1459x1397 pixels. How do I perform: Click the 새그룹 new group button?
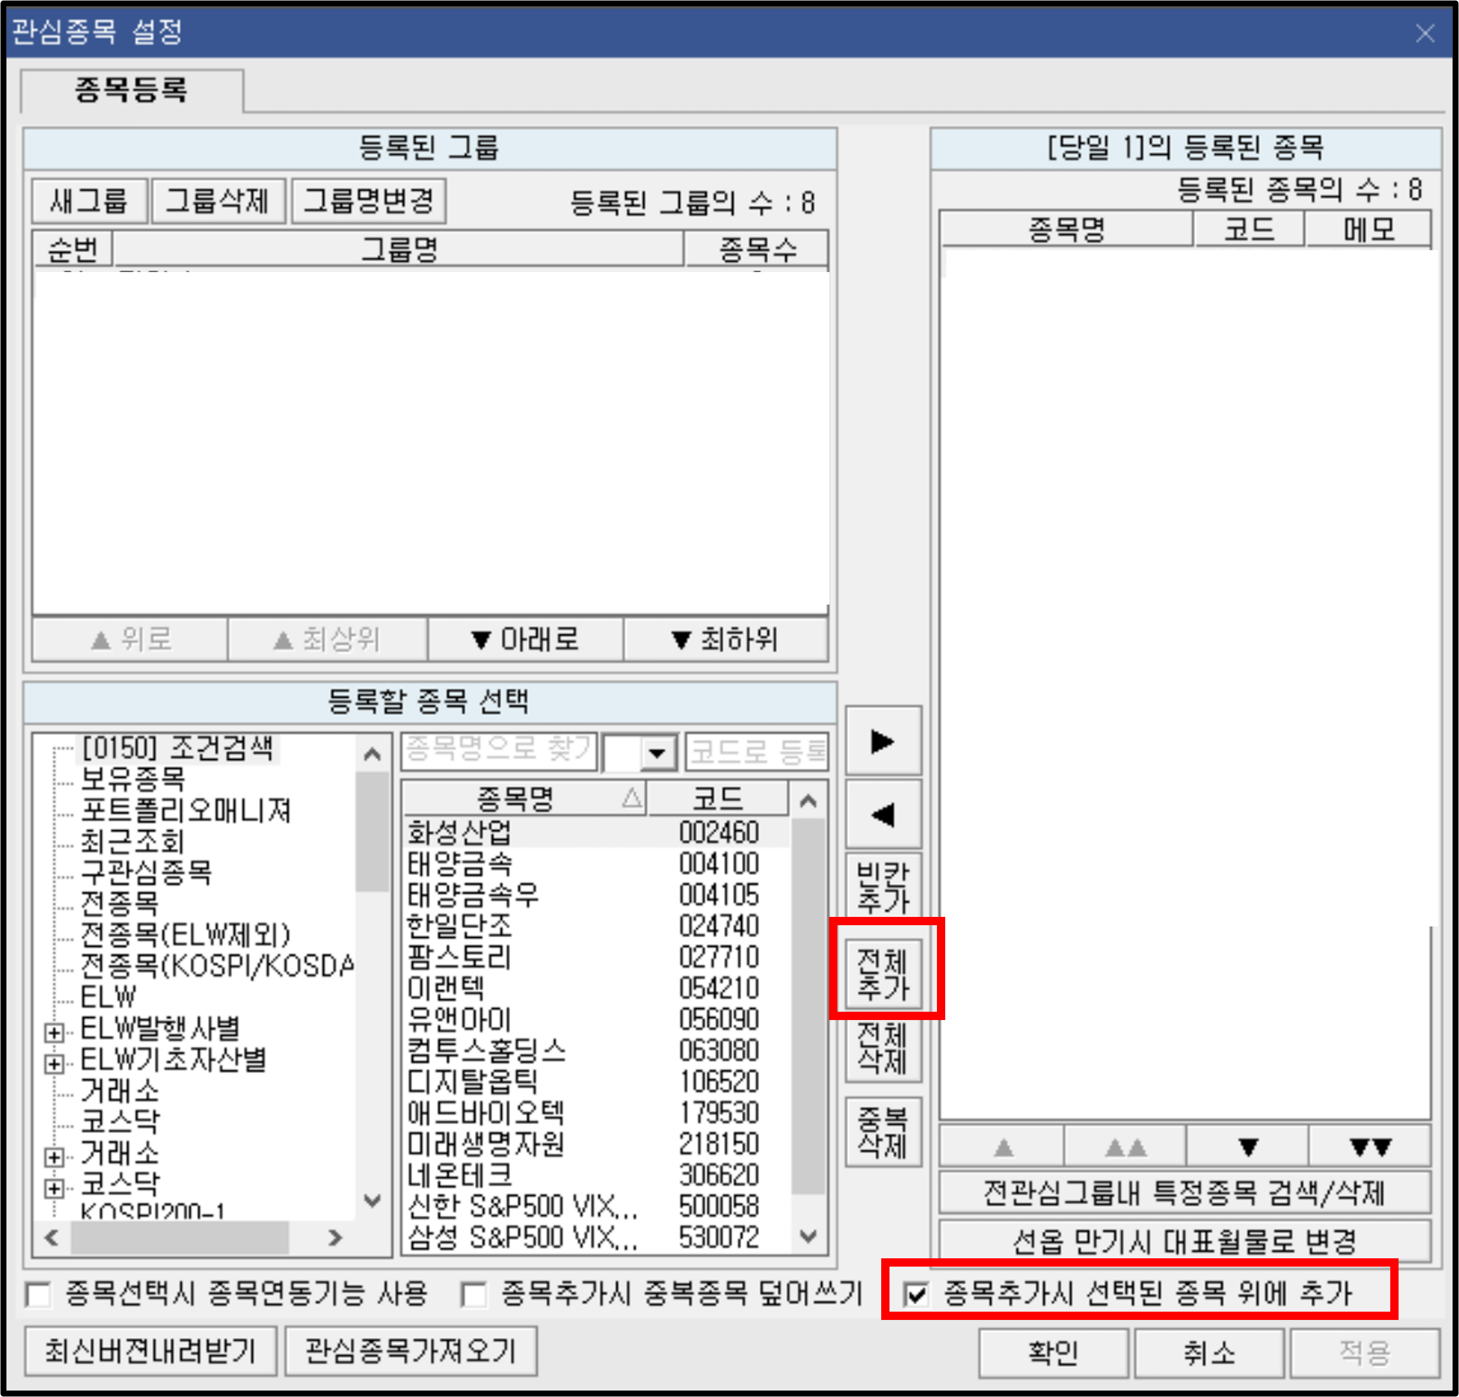pyautogui.click(x=89, y=201)
